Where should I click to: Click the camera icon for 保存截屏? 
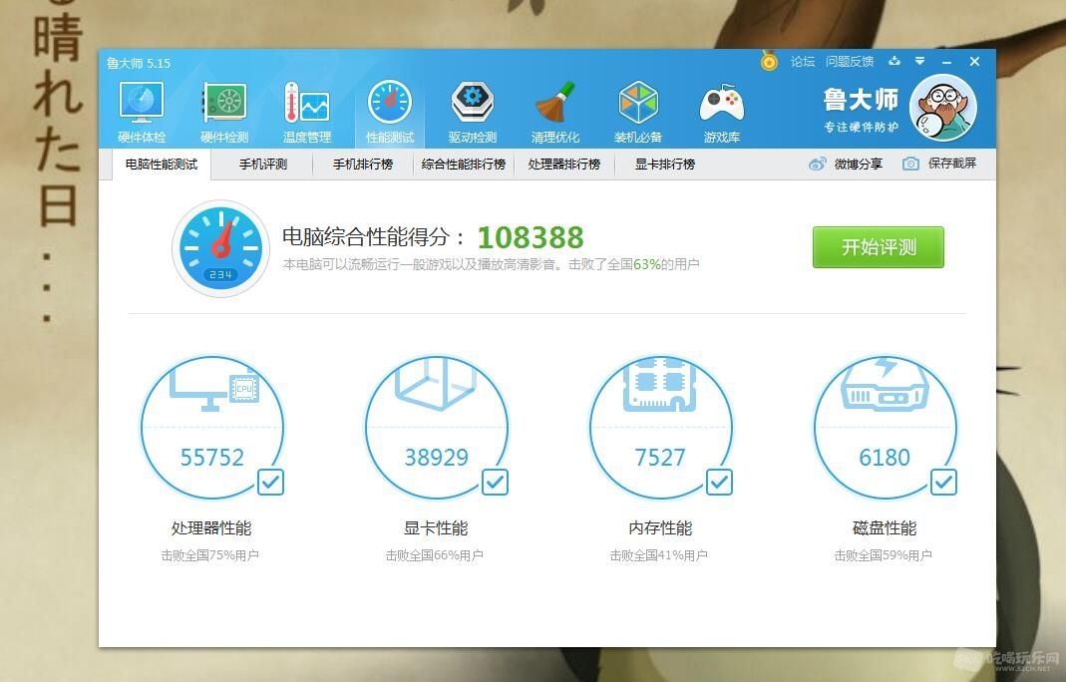coord(911,164)
